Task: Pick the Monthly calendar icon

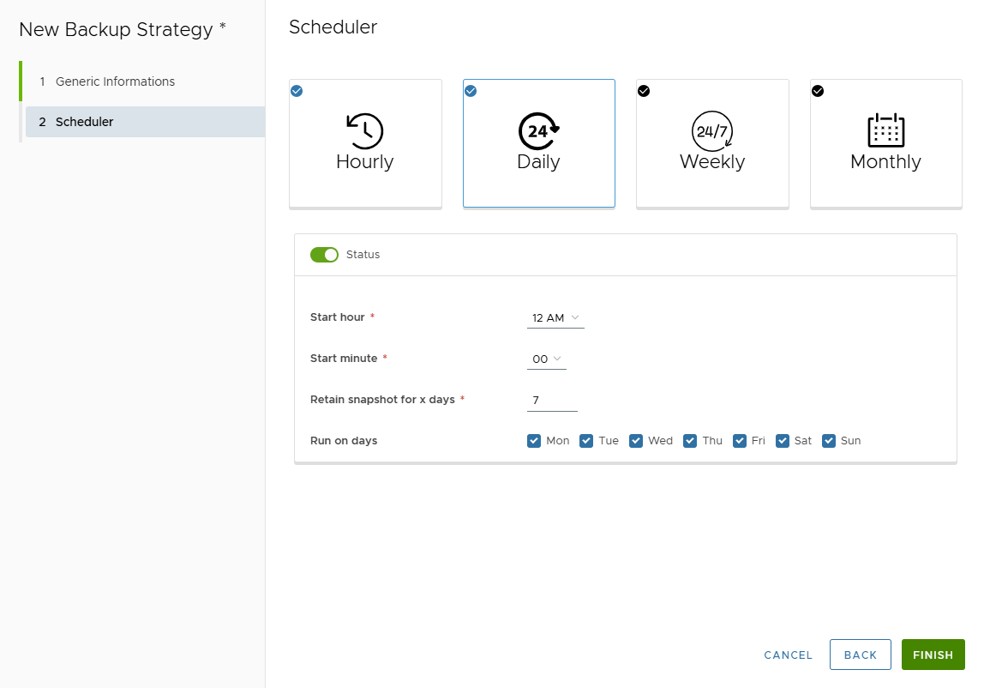Action: point(885,130)
